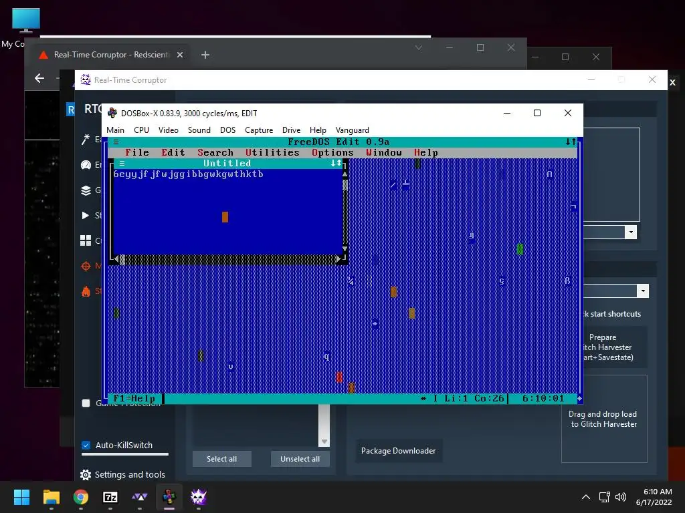This screenshot has width=685, height=513.
Task: Open the CPU menu in DOSBox-X
Action: 141,130
